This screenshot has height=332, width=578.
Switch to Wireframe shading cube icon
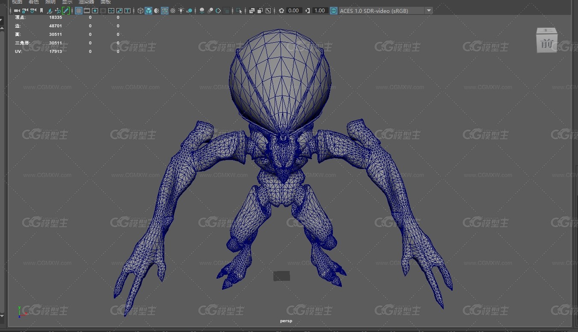pyautogui.click(x=140, y=11)
